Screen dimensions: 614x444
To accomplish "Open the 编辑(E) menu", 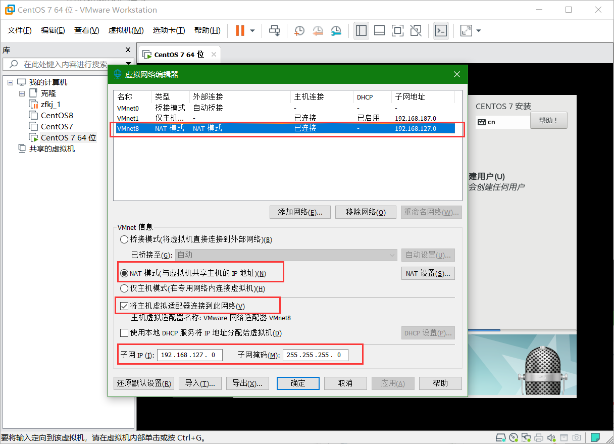I will (x=53, y=30).
